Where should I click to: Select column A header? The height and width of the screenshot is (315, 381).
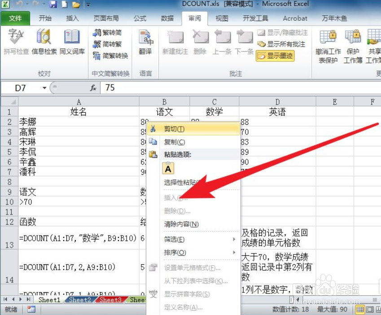[x=79, y=101]
